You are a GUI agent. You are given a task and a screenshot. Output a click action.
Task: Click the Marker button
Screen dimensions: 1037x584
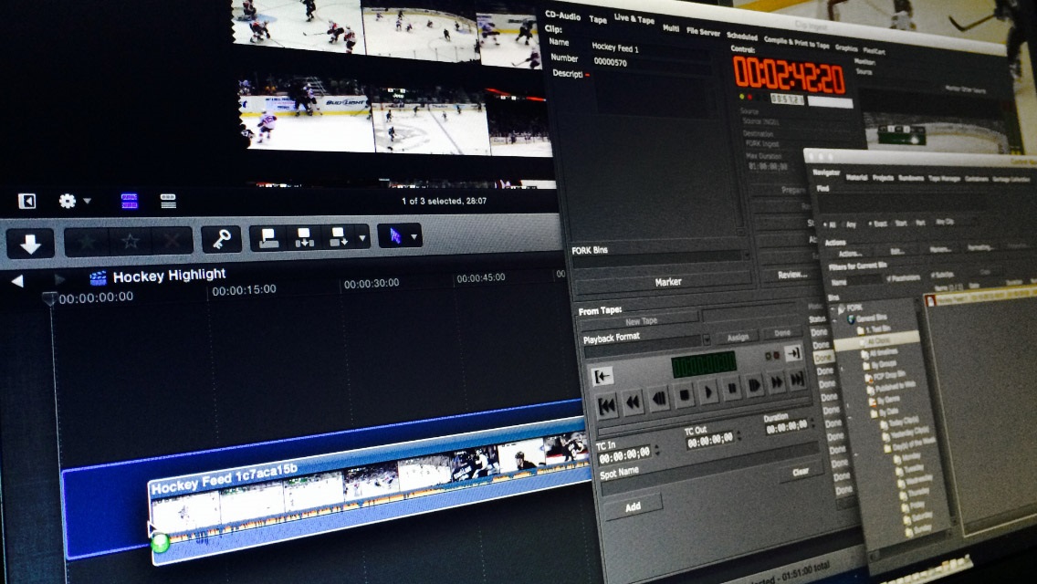pyautogui.click(x=667, y=282)
